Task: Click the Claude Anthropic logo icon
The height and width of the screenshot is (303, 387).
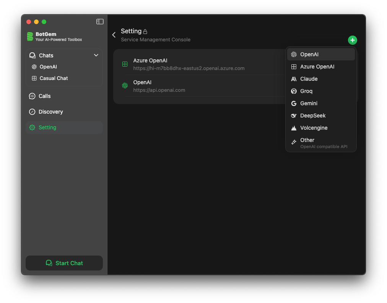Action: click(294, 79)
